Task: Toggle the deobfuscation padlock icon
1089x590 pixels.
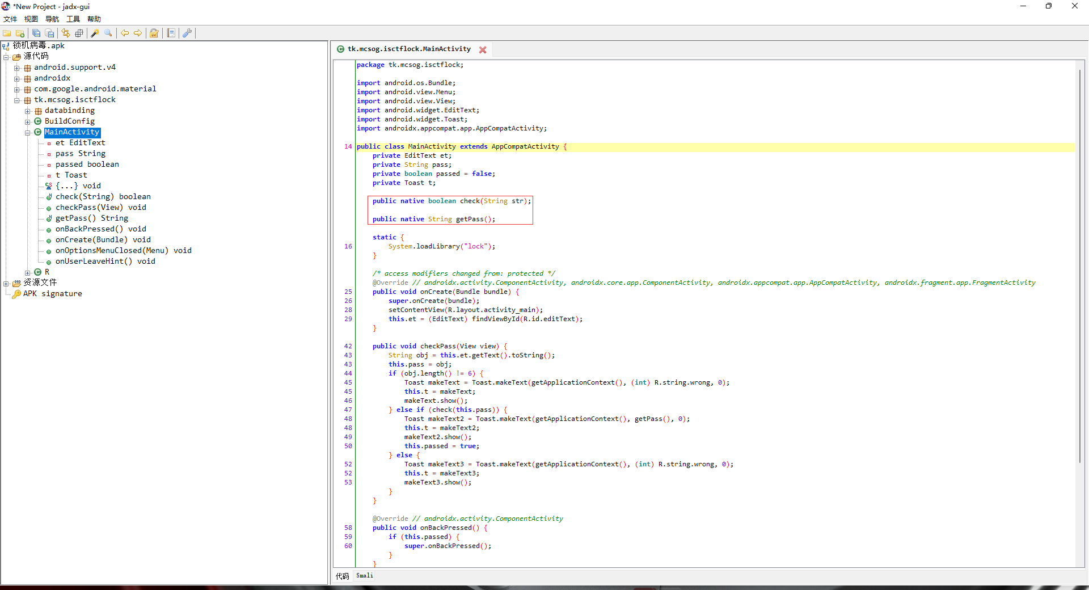Action: tap(154, 33)
